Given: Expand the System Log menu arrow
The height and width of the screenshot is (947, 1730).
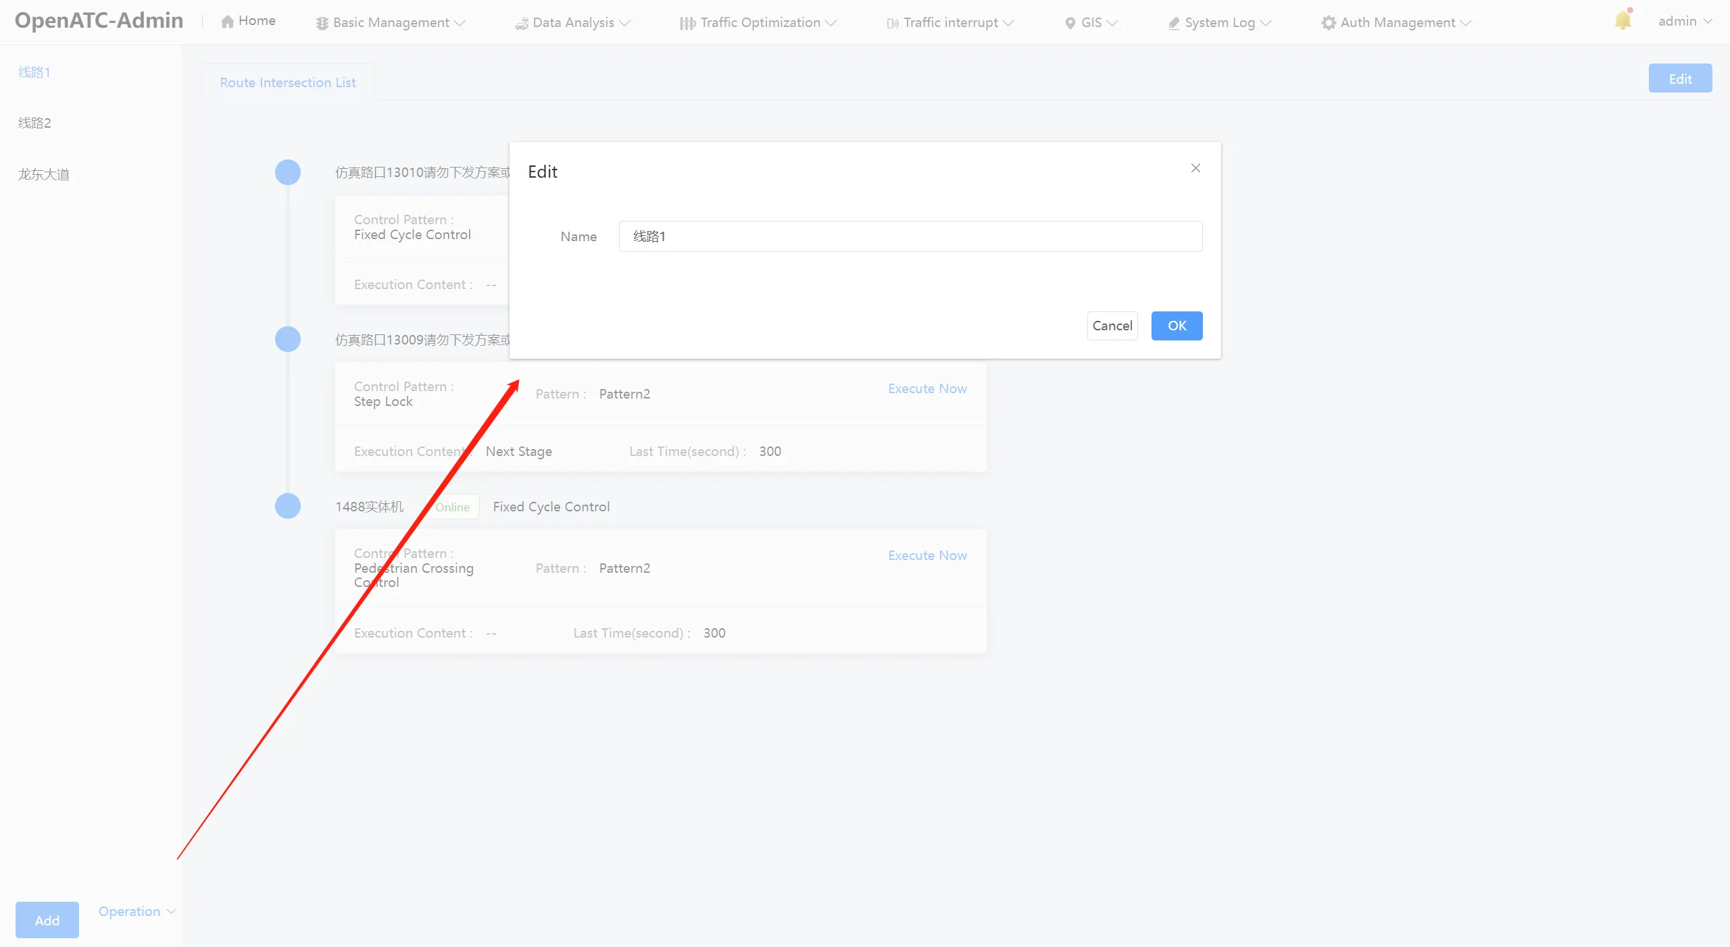Looking at the screenshot, I should 1266,23.
